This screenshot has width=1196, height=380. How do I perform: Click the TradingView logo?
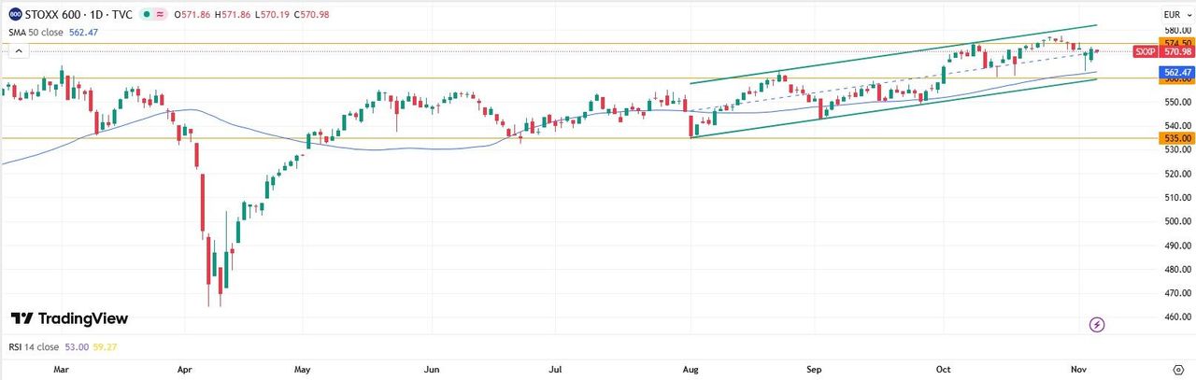tap(69, 318)
